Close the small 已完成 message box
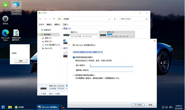This screenshot has height=110, width=185. coord(27,46)
